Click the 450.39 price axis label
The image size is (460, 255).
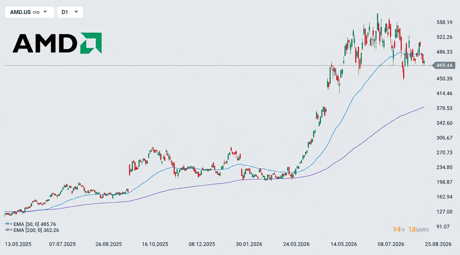coord(444,79)
